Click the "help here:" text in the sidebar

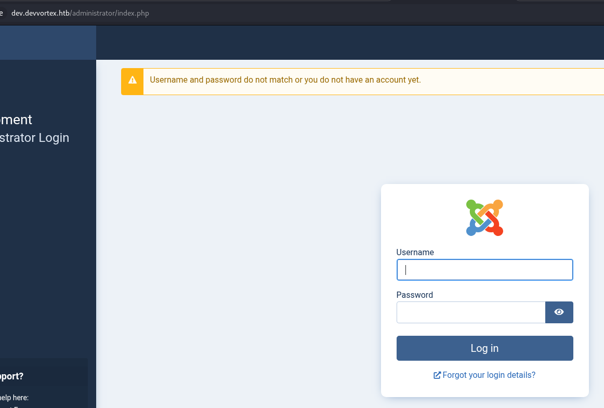(x=14, y=398)
